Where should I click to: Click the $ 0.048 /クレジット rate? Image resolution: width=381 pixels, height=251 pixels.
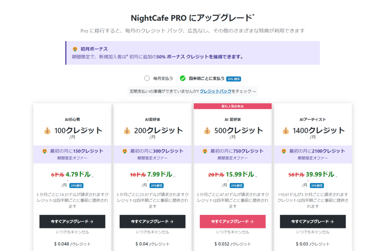(72, 244)
